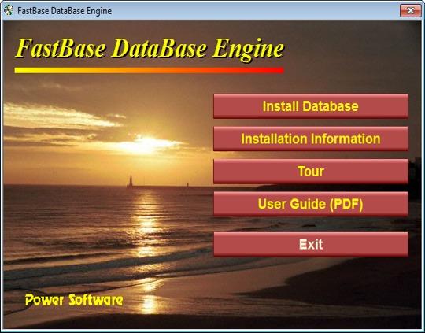Image resolution: width=425 pixels, height=333 pixels.
Task: Click the Install Database button
Action: tap(311, 106)
